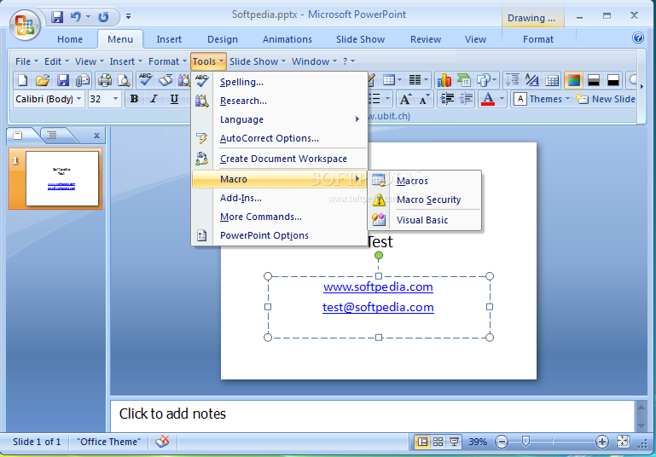Image resolution: width=656 pixels, height=457 pixels.
Task: Switch to the Animations ribbon tab
Action: point(287,39)
